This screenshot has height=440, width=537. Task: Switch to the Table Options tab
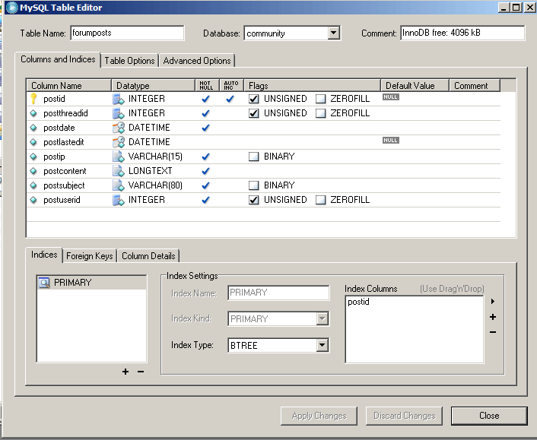(x=129, y=61)
